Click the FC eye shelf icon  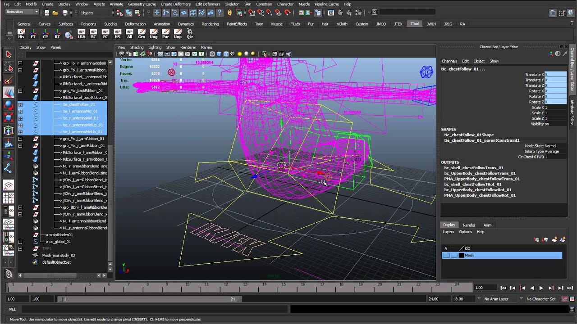(x=105, y=34)
